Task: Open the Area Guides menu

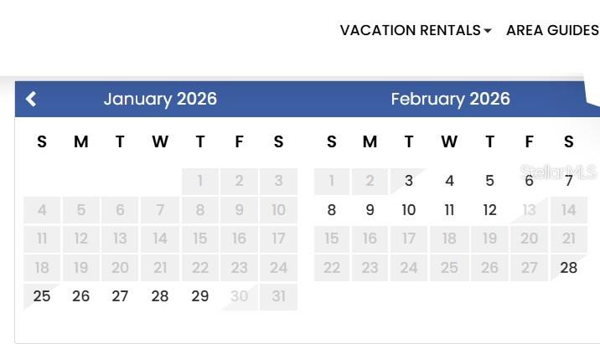Action: [x=552, y=30]
